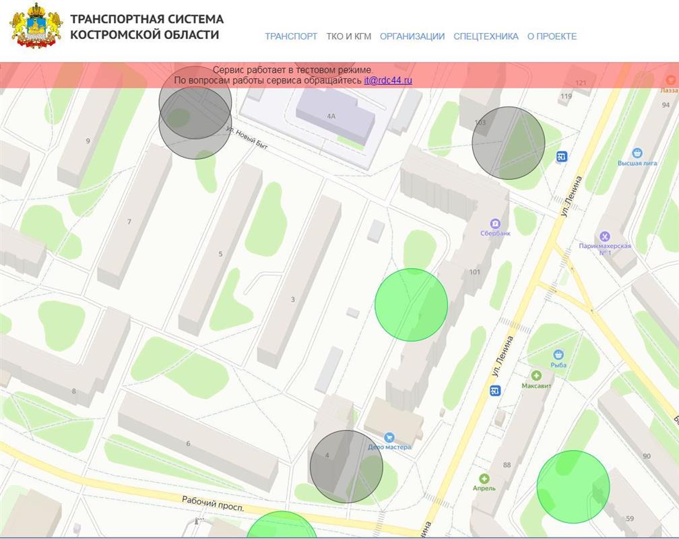Image resolution: width=679 pixels, height=539 pixels.
Task: Click the Депо мастера text label
Action: tap(389, 447)
